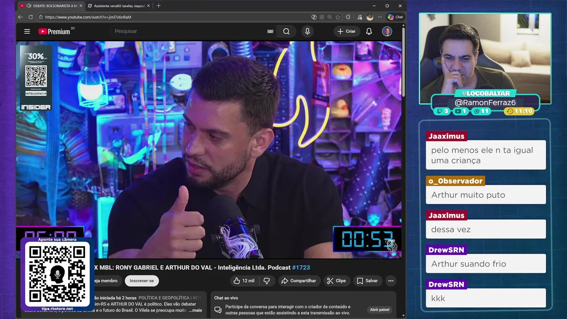
Task: Open browser zoom magnifier icon
Action: click(330, 17)
